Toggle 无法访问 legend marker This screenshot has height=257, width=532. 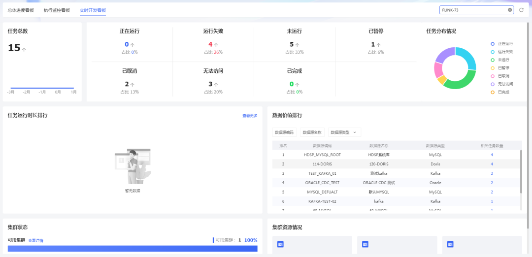pos(493,84)
